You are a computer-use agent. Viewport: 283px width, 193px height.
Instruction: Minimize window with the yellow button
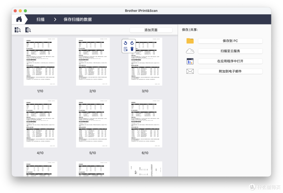20,11
